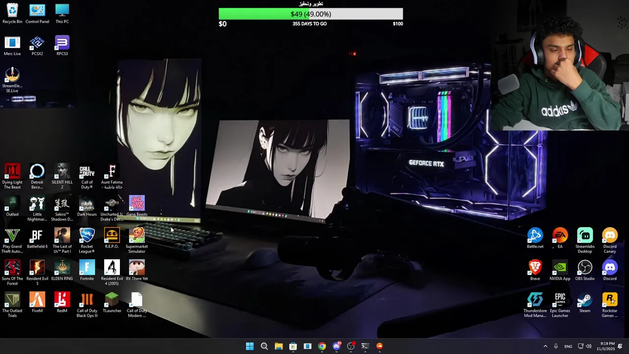The height and width of the screenshot is (354, 629).
Task: Open the RPCS3 emulator icon
Action: click(62, 46)
